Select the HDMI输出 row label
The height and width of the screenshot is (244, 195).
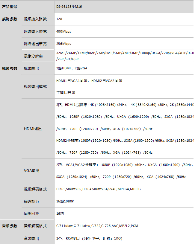pos(33,129)
